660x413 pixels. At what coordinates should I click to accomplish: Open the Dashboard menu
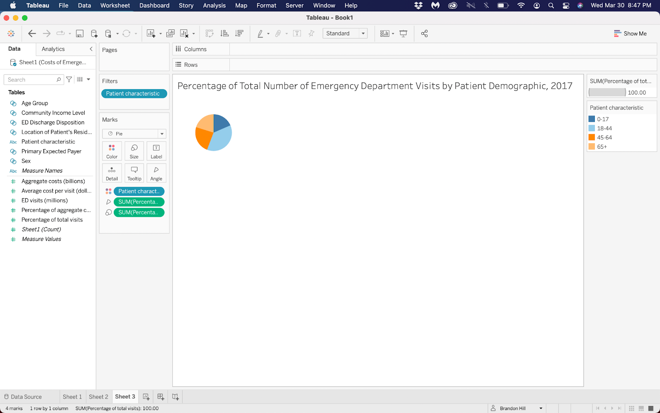coord(154,5)
